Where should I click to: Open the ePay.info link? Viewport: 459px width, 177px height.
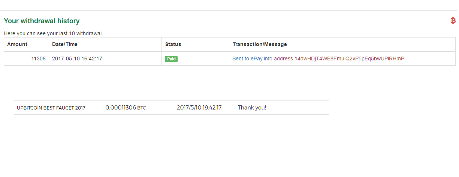point(262,58)
